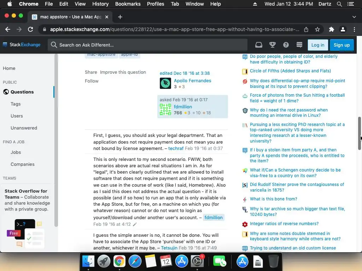Open Notes from the Dock
362x271 pixels.
(151, 261)
